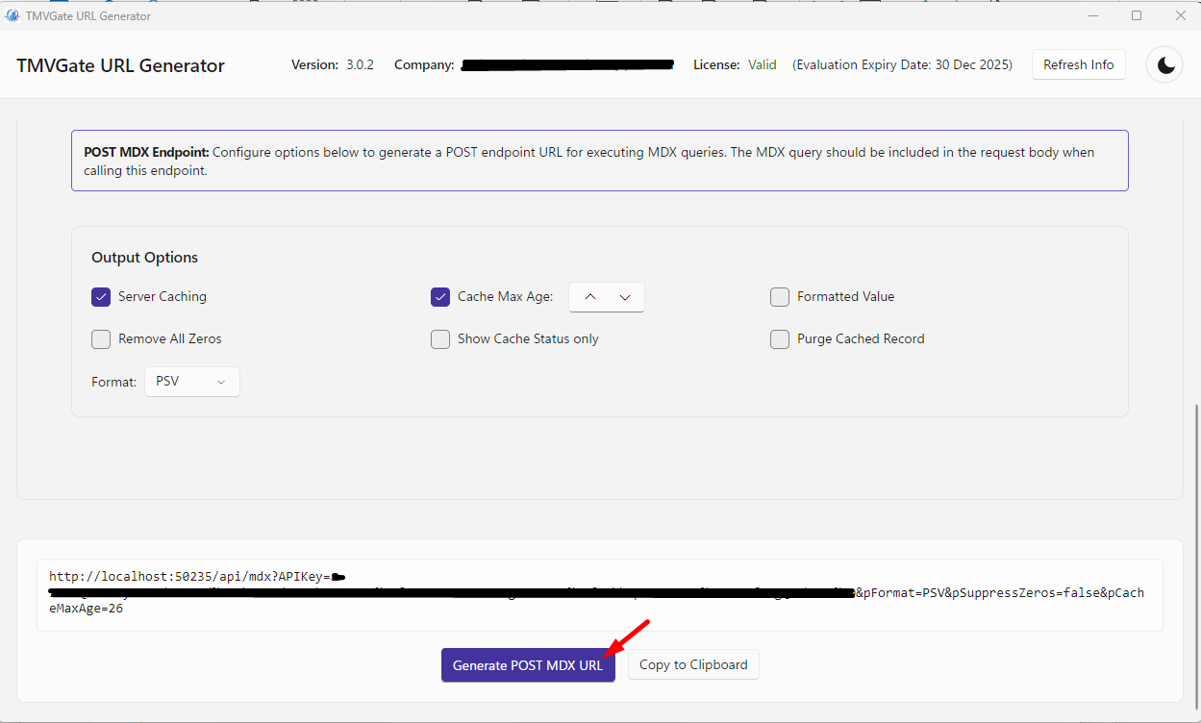Click Copy to Clipboard button
The height and width of the screenshot is (723, 1201).
[693, 664]
